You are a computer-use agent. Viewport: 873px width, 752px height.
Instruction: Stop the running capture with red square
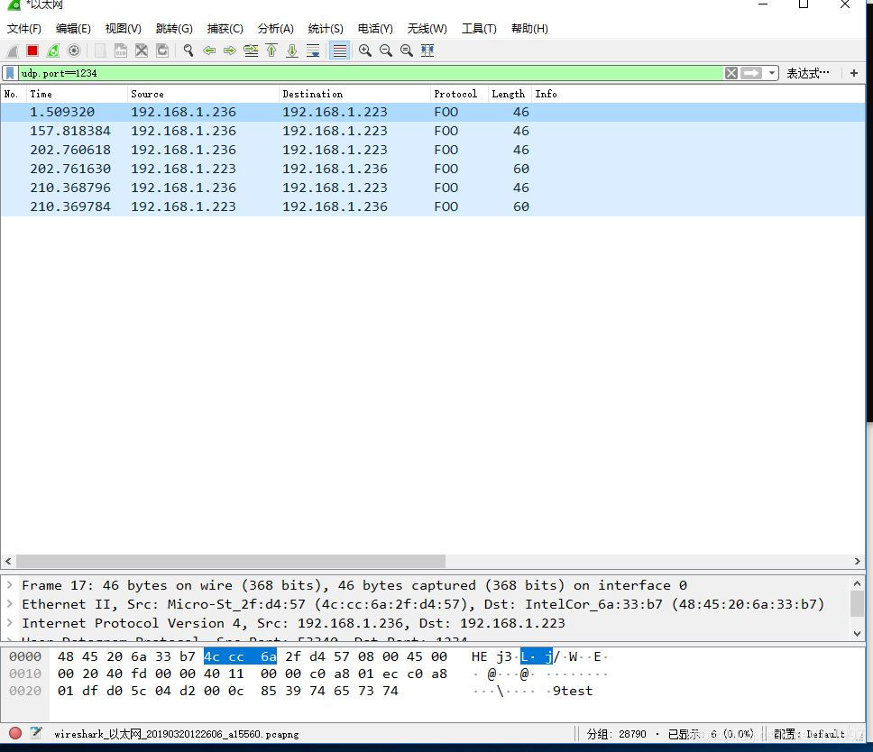click(32, 50)
